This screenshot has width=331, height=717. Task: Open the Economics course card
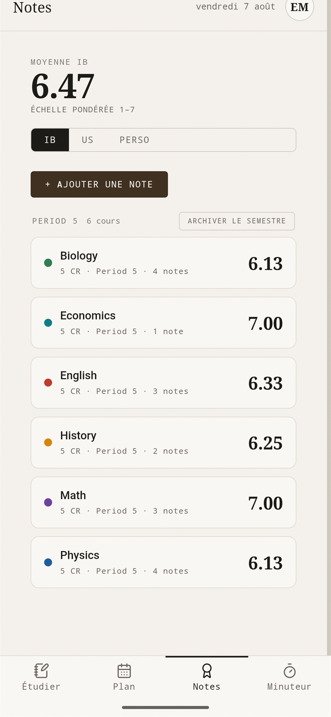click(x=163, y=322)
